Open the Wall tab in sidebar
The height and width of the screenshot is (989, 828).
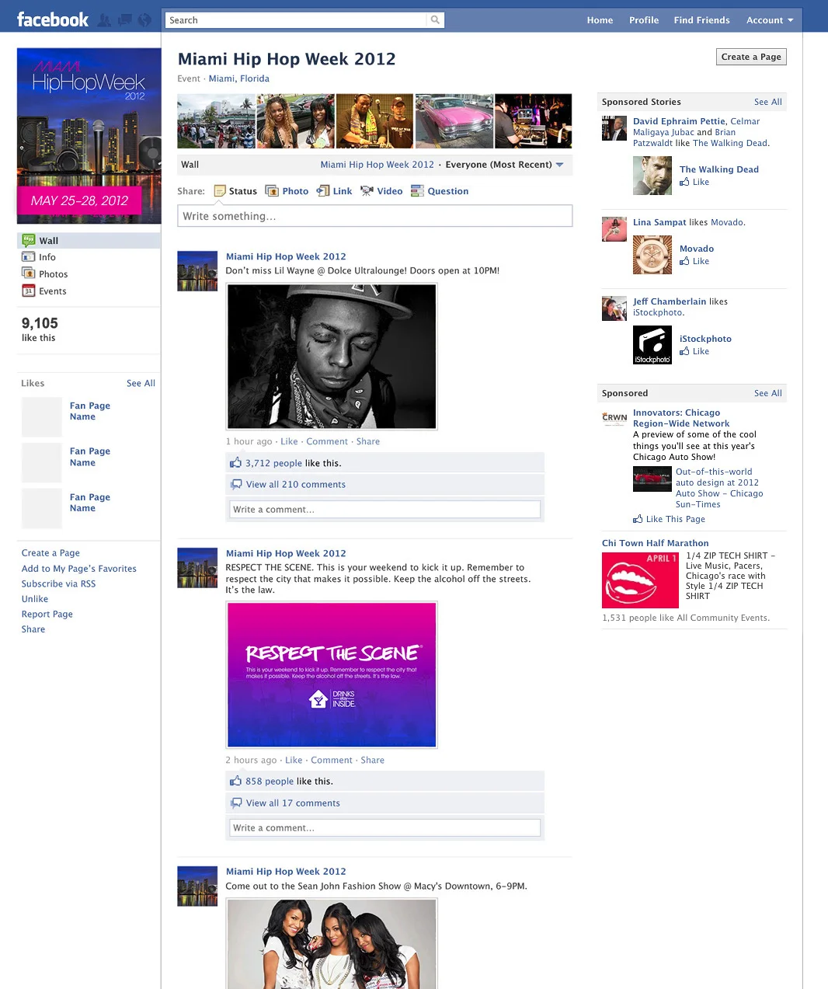tap(89, 241)
